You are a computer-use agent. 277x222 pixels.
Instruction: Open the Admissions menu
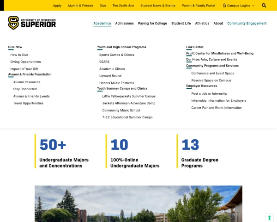pyautogui.click(x=124, y=24)
